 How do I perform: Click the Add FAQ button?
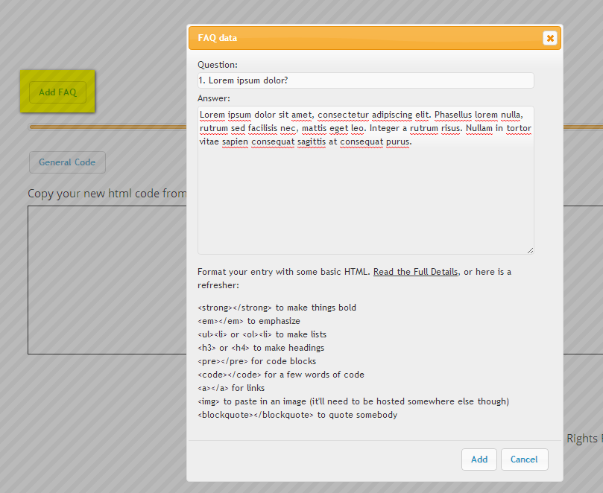pyautogui.click(x=57, y=92)
